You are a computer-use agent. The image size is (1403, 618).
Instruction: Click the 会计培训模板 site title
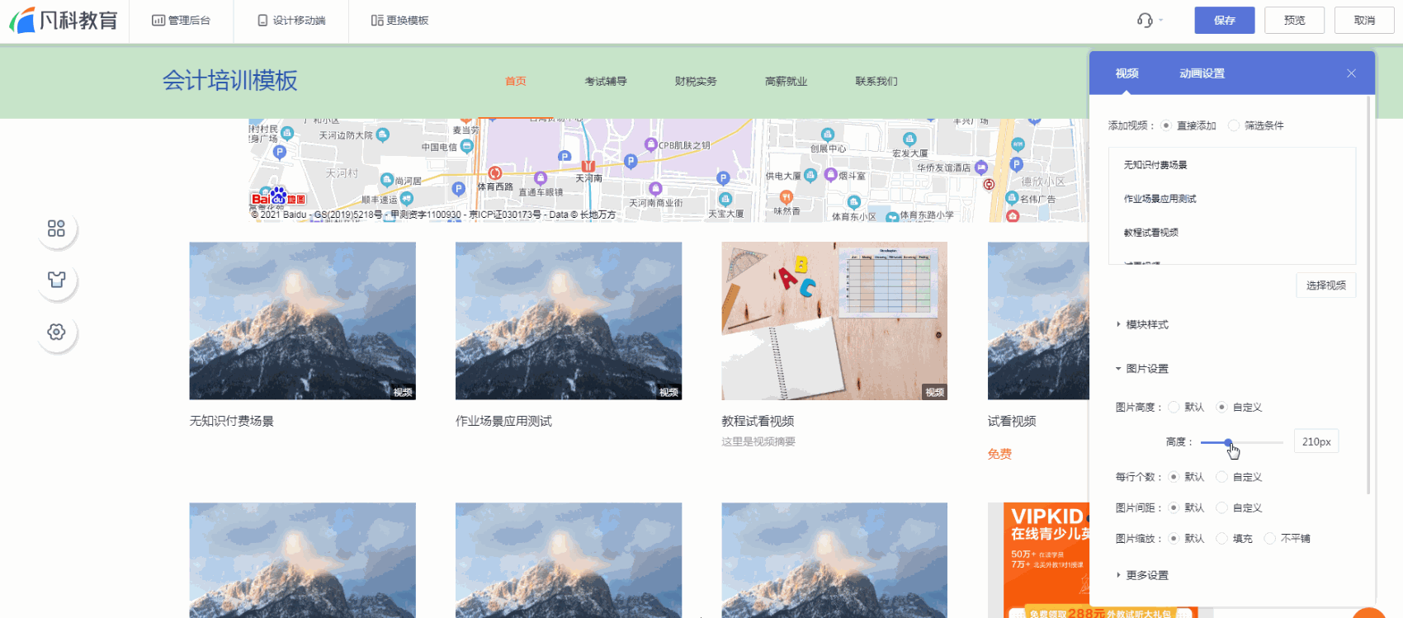229,80
